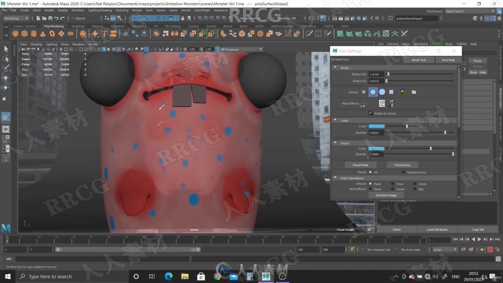Screen dimensions: 503x283
Task: Click the Reset Tool button
Action: pyautogui.click(x=419, y=60)
